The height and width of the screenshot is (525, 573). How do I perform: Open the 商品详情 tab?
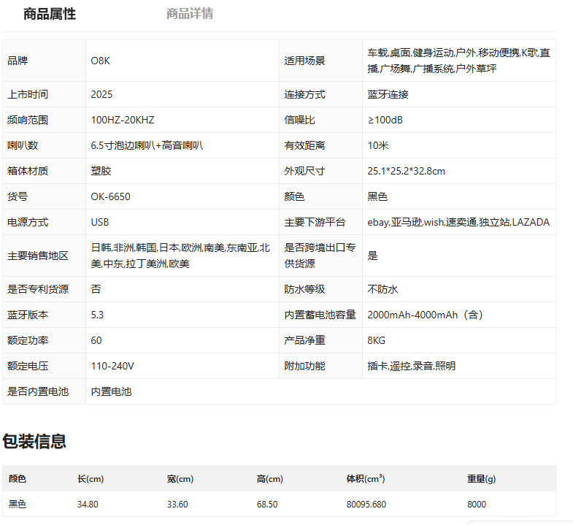pyautogui.click(x=190, y=14)
